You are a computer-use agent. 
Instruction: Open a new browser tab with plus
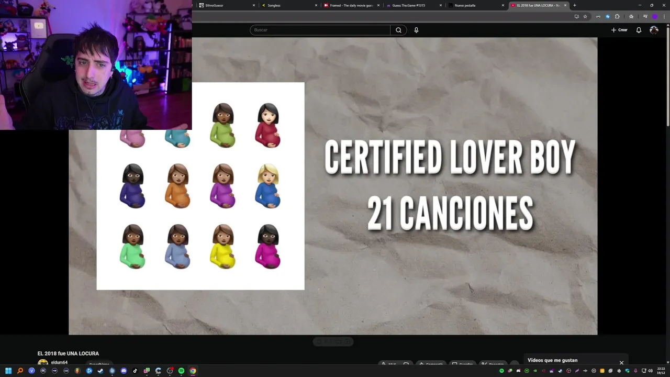[575, 5]
